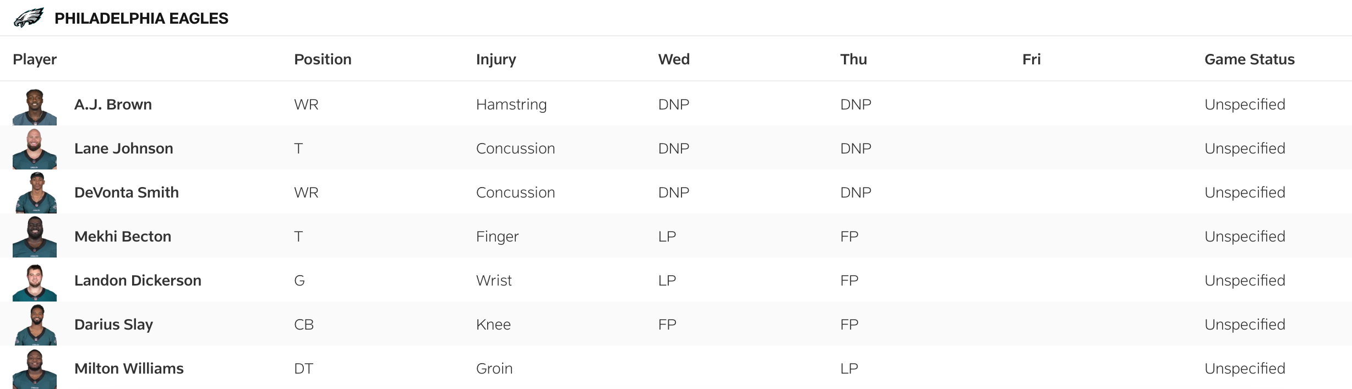The height and width of the screenshot is (389, 1352).
Task: Open the Darius Slay player link
Action: click(113, 325)
